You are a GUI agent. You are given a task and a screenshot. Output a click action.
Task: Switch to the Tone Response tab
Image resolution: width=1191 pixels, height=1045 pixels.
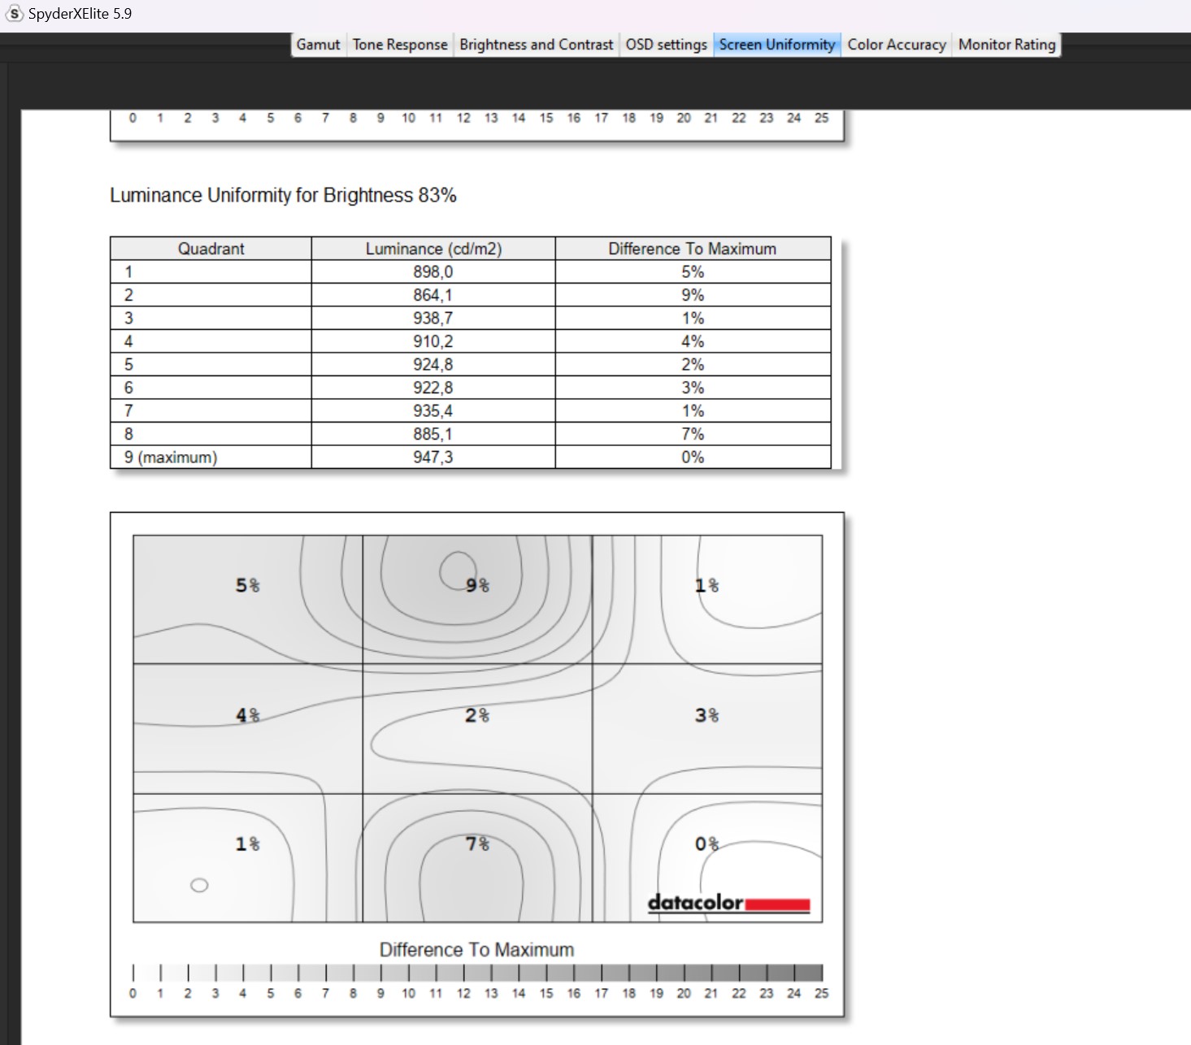400,45
